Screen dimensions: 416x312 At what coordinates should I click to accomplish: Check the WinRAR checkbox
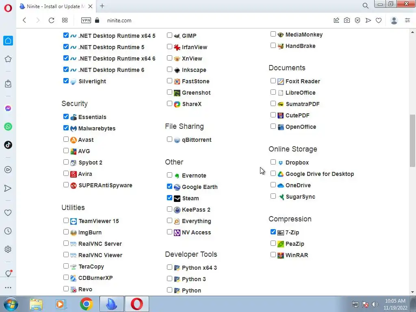(x=273, y=254)
